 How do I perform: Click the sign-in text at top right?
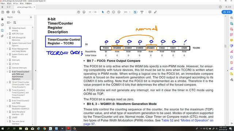(x=228, y=7)
